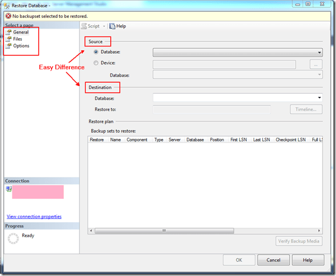
Task: Click the Checkpoint LSN column header
Action: (x=290, y=140)
